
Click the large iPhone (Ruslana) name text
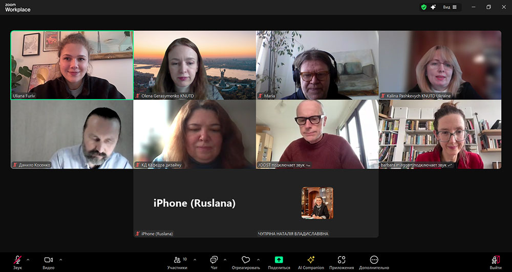coord(195,203)
